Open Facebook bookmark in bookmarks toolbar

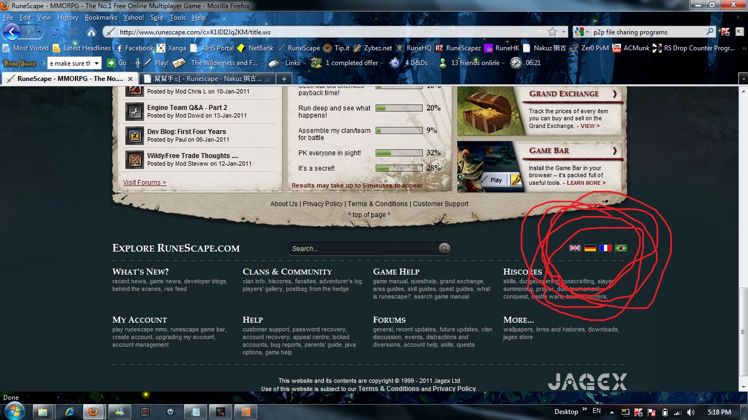134,48
